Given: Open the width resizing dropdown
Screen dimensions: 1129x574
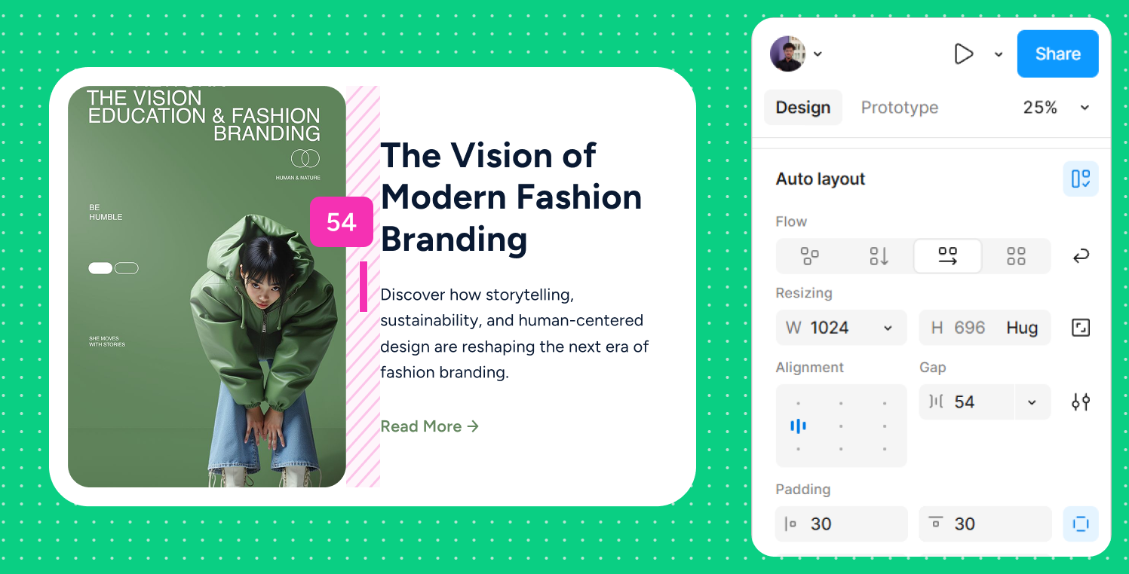Looking at the screenshot, I should 888,328.
